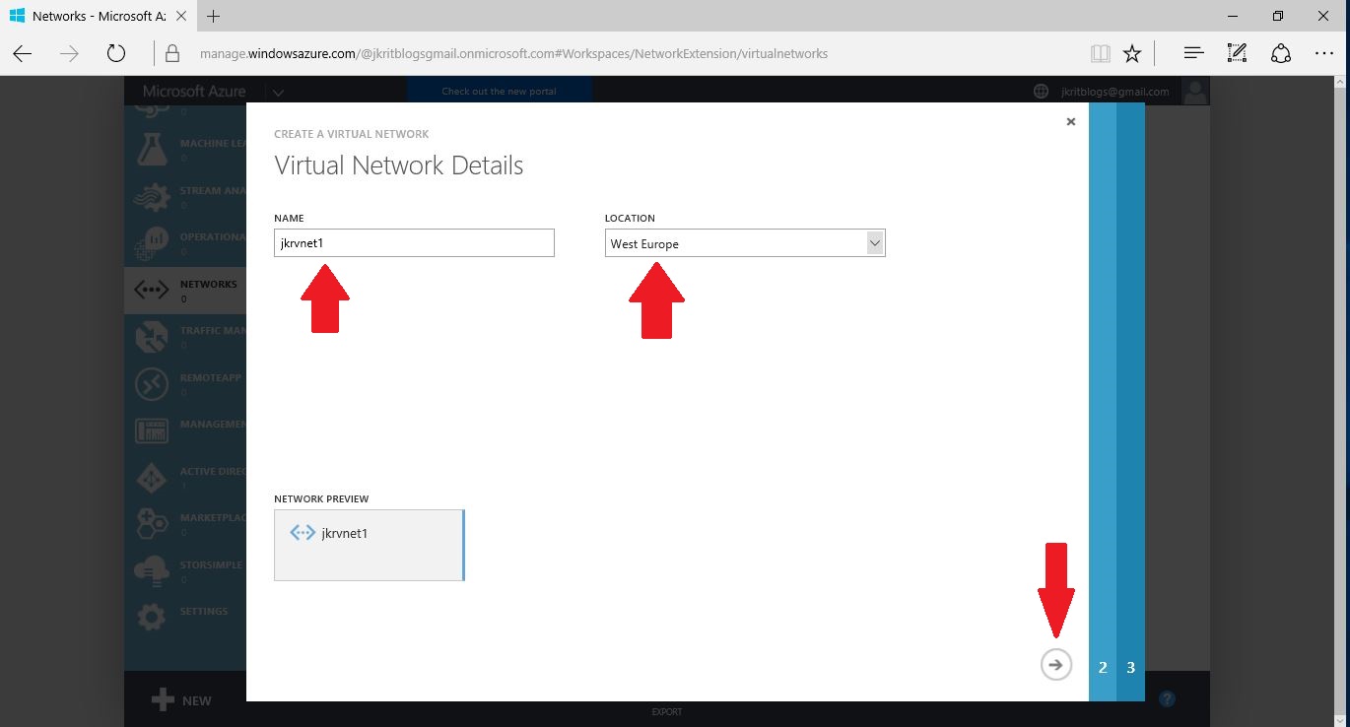Viewport: 1350px width, 727px height.
Task: Open Machine Learning flask icon in sidebar
Action: tap(151, 149)
